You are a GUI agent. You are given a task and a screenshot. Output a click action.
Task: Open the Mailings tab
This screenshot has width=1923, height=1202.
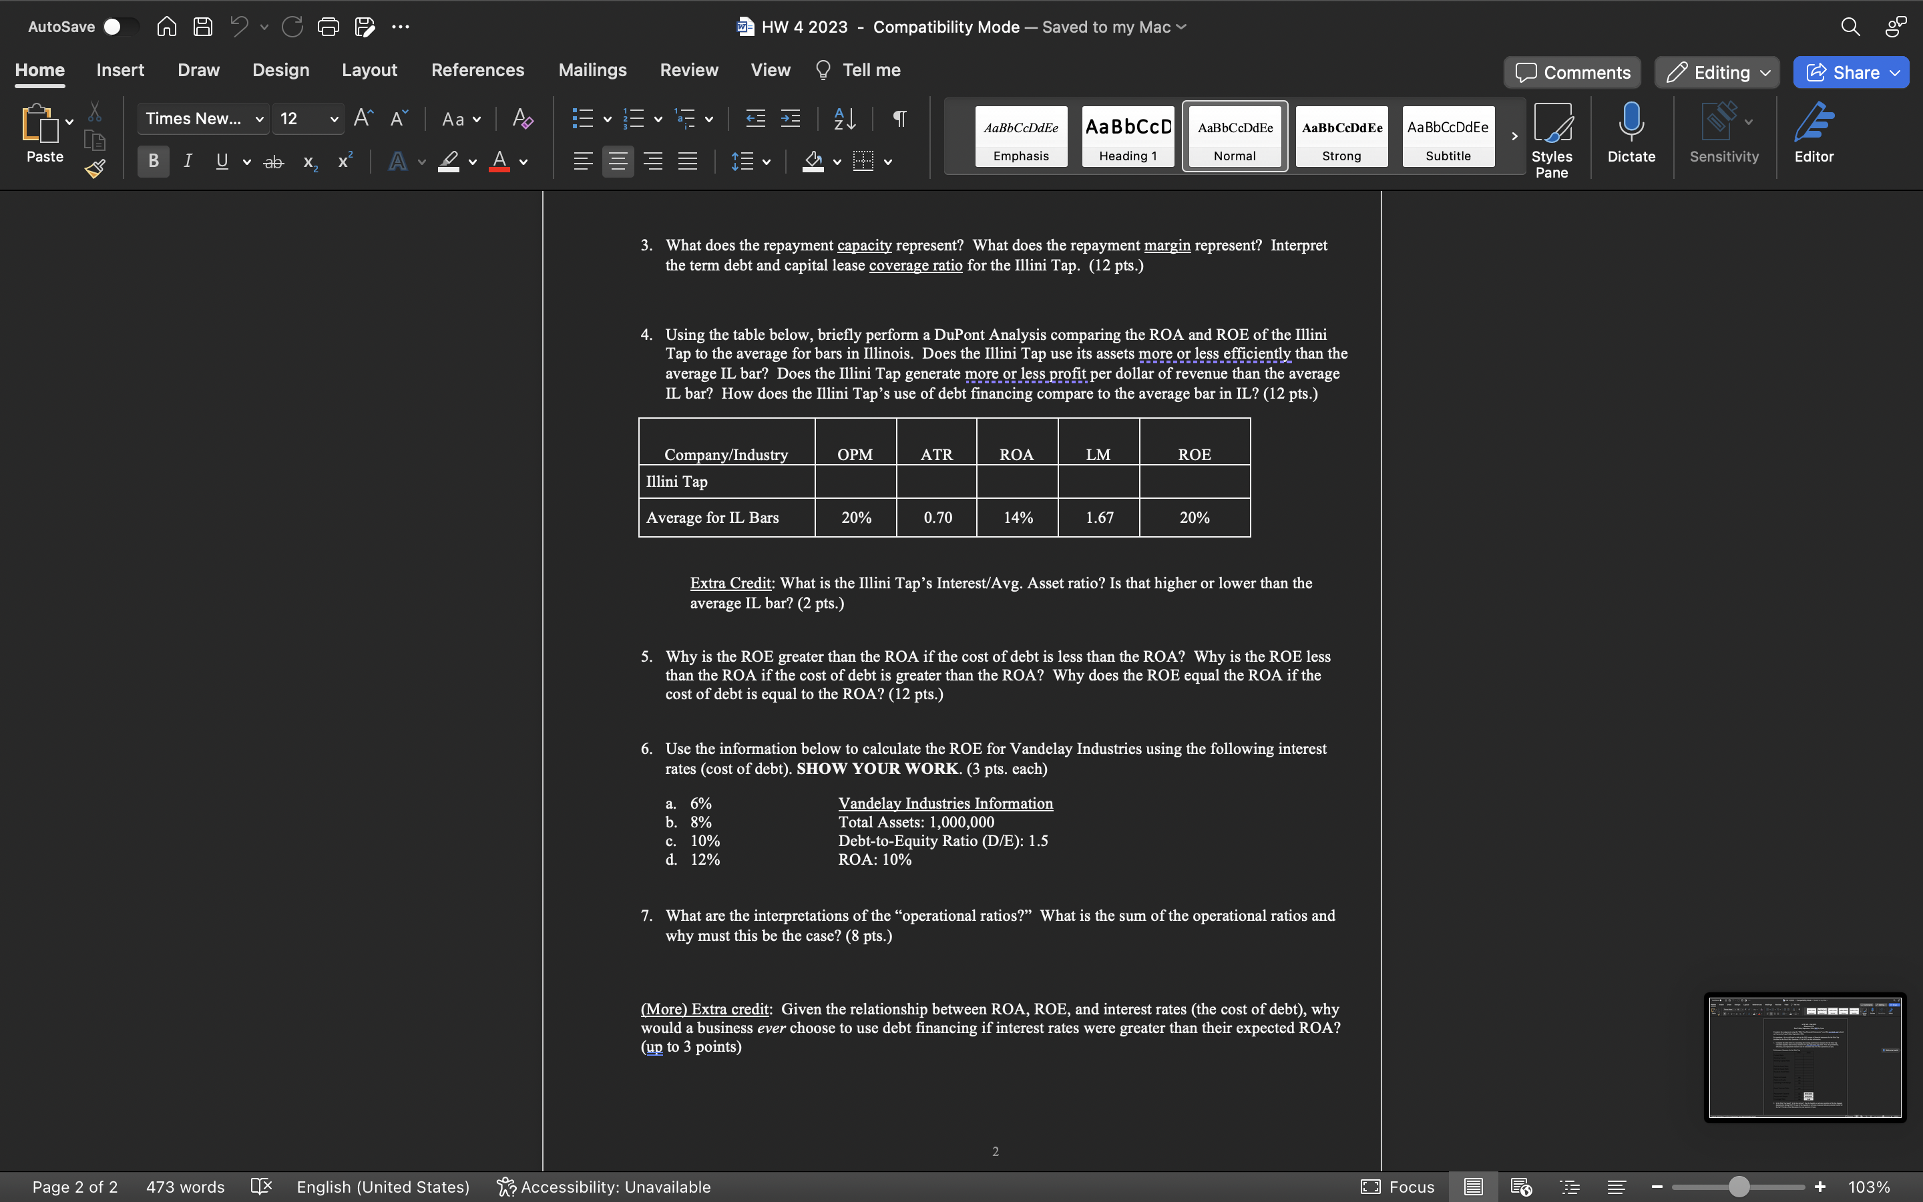pyautogui.click(x=592, y=70)
